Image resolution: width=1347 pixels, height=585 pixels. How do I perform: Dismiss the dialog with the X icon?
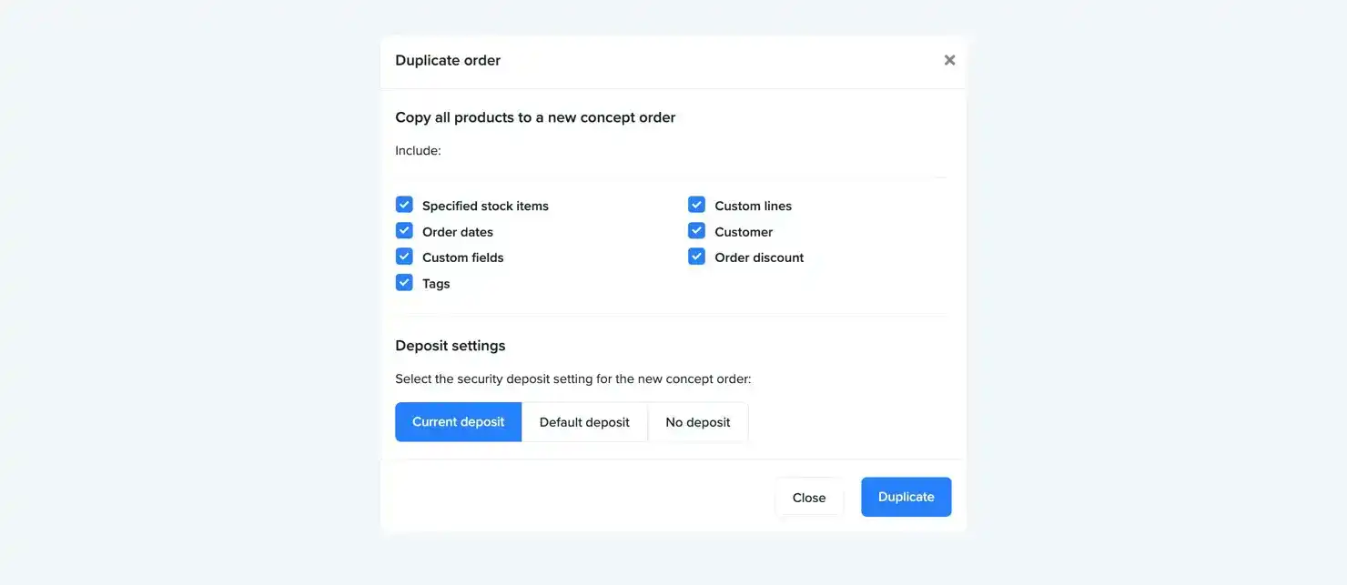click(x=949, y=59)
